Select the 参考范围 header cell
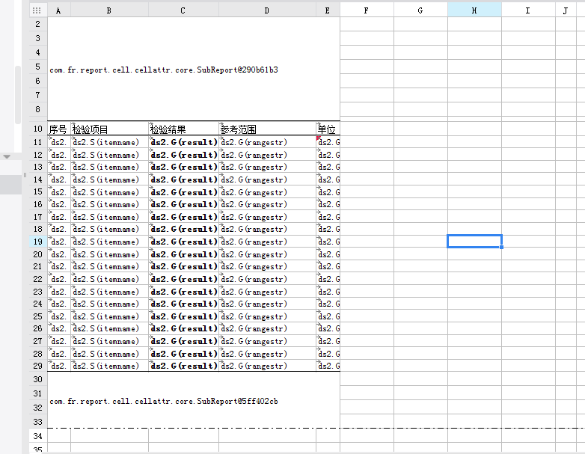Viewport: 585px width, 454px height. (x=267, y=129)
